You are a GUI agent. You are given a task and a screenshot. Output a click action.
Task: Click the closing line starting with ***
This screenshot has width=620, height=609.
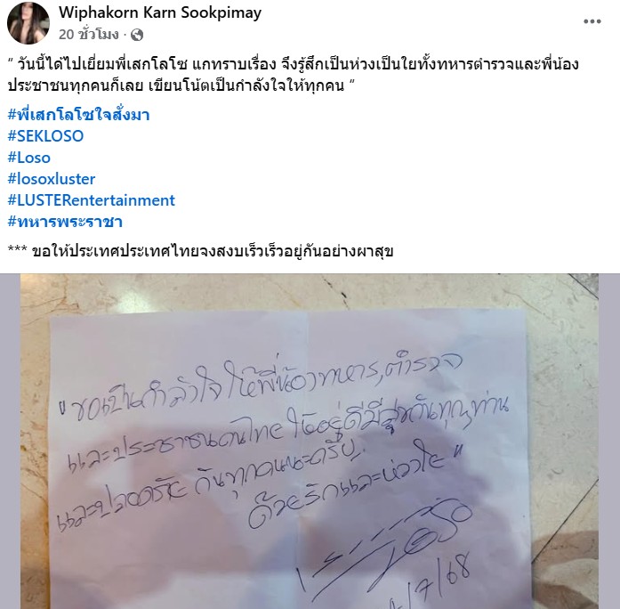(x=200, y=251)
